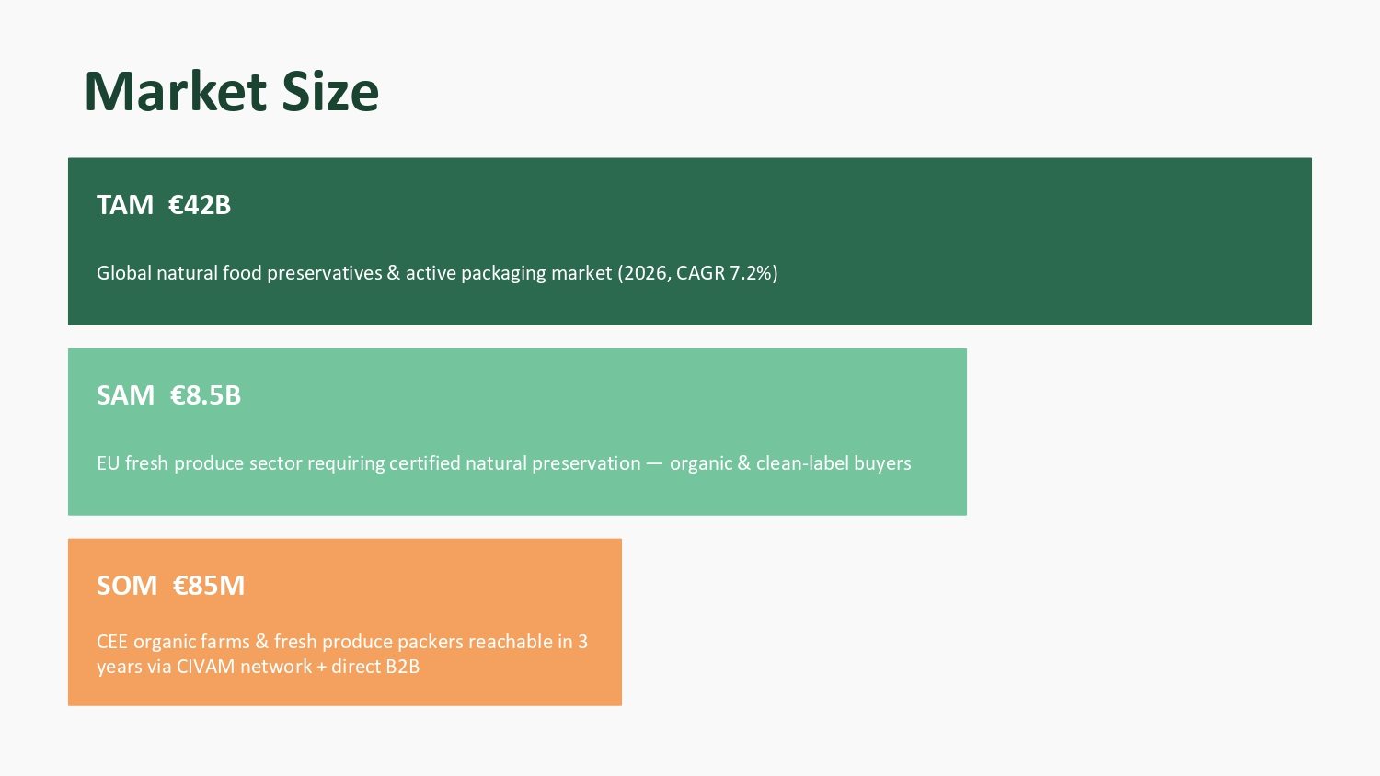Click the "TAM €42B" heading
The height and width of the screenshot is (776, 1380).
coord(164,205)
